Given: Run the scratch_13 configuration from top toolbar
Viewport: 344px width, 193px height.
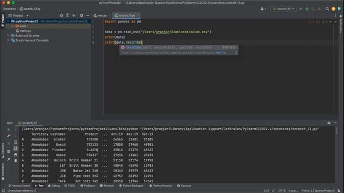Looking at the screenshot, I should (301, 9).
